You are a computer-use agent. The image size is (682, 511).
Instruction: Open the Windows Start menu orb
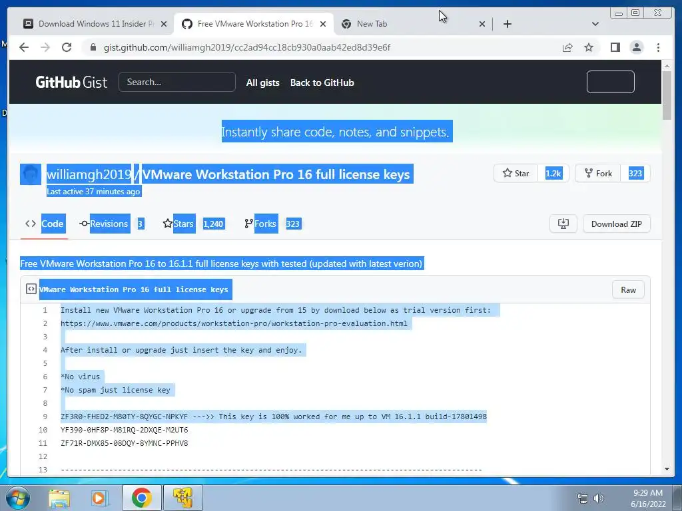(x=17, y=498)
